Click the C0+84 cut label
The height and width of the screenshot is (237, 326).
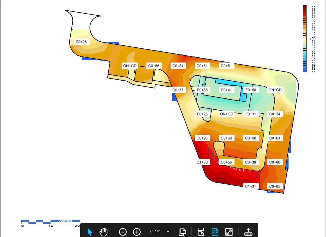(178, 66)
